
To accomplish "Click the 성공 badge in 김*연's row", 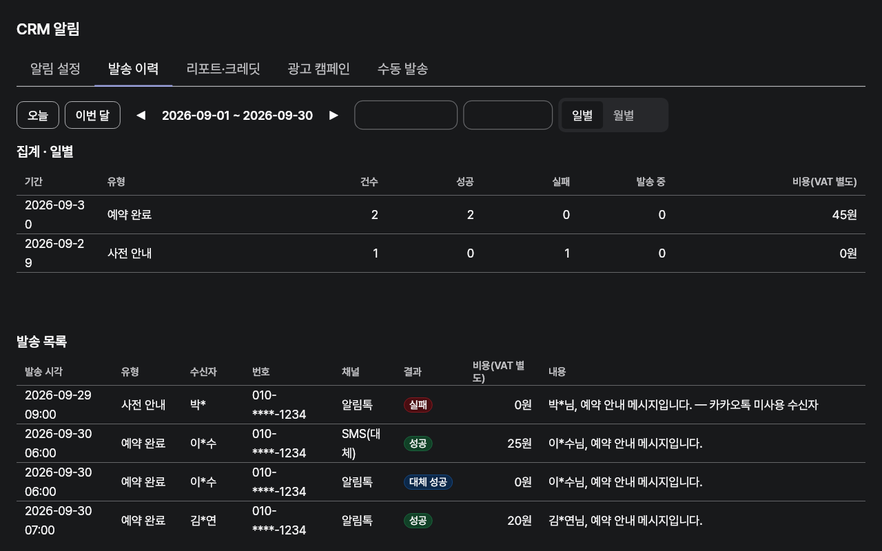I will pos(418,521).
